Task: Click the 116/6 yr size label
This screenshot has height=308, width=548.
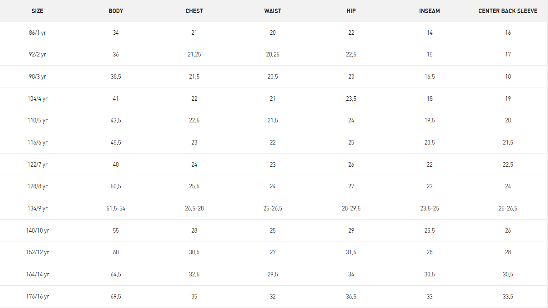Action: [38, 142]
